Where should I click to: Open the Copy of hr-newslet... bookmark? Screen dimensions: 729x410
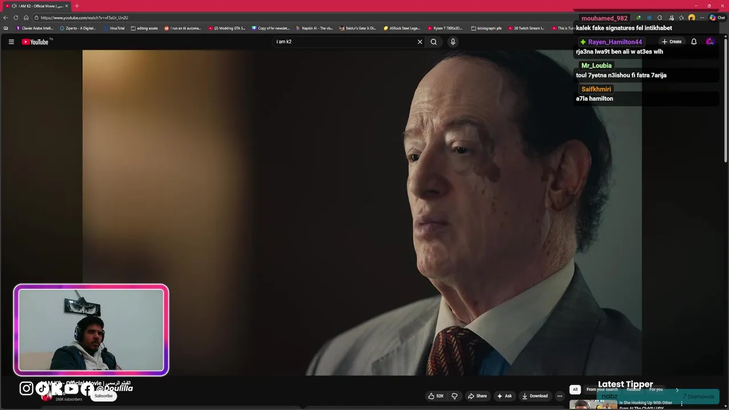(x=271, y=28)
